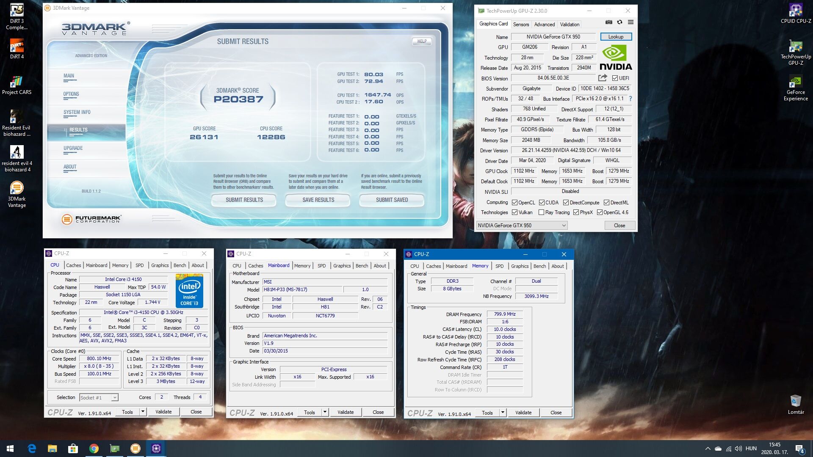Click Lookup button in GPU-Z
The height and width of the screenshot is (457, 813).
pyautogui.click(x=616, y=37)
